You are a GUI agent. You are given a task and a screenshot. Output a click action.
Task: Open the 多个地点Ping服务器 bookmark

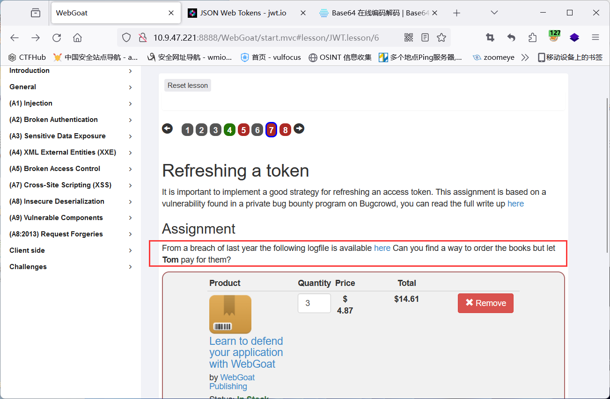(x=420, y=57)
